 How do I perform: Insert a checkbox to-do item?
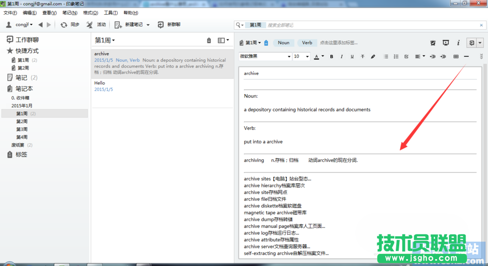pyautogui.click(x=407, y=57)
